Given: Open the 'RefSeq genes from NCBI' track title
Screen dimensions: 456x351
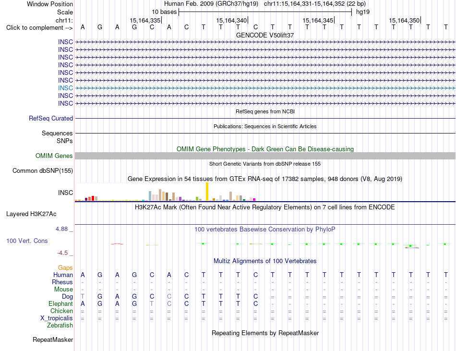Looking at the screenshot, I should coord(265,111).
